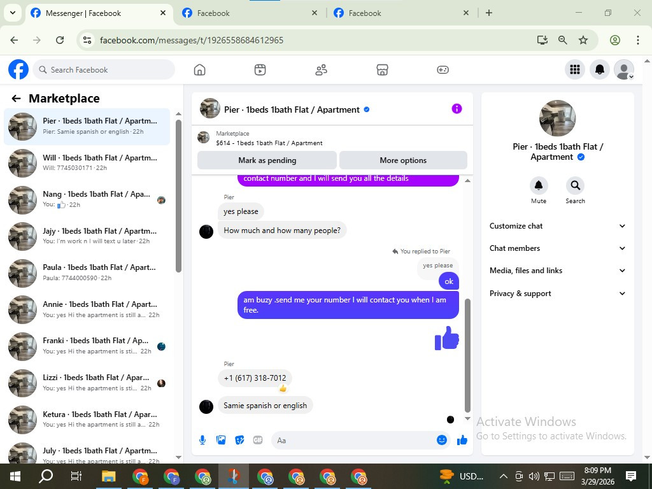This screenshot has height=489, width=652.
Task: Open the Facebook logo home link
Action: click(18, 69)
